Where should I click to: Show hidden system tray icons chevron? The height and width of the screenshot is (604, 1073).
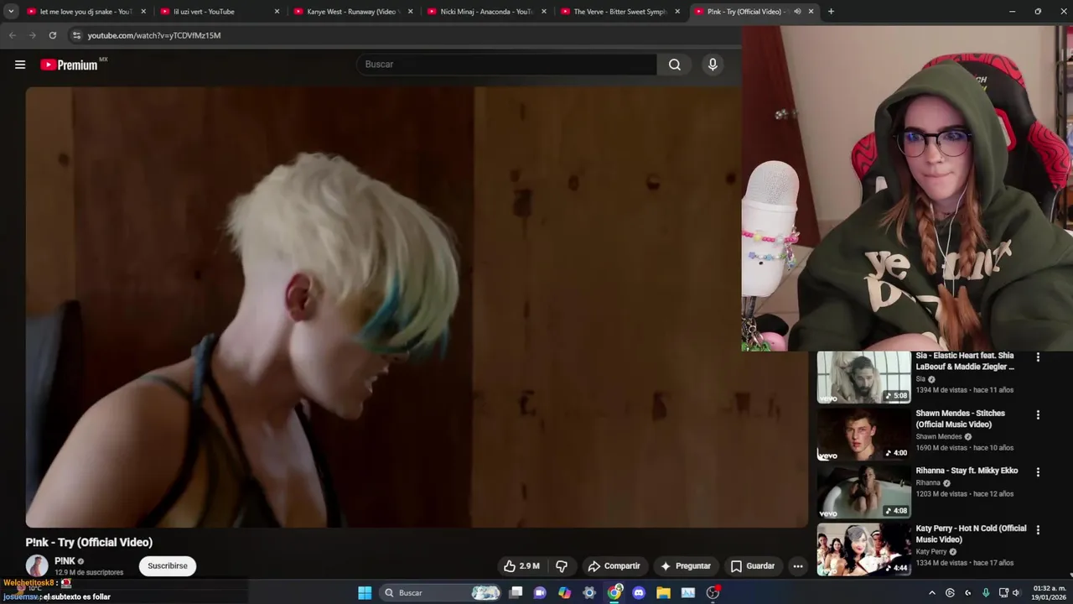[x=932, y=593]
